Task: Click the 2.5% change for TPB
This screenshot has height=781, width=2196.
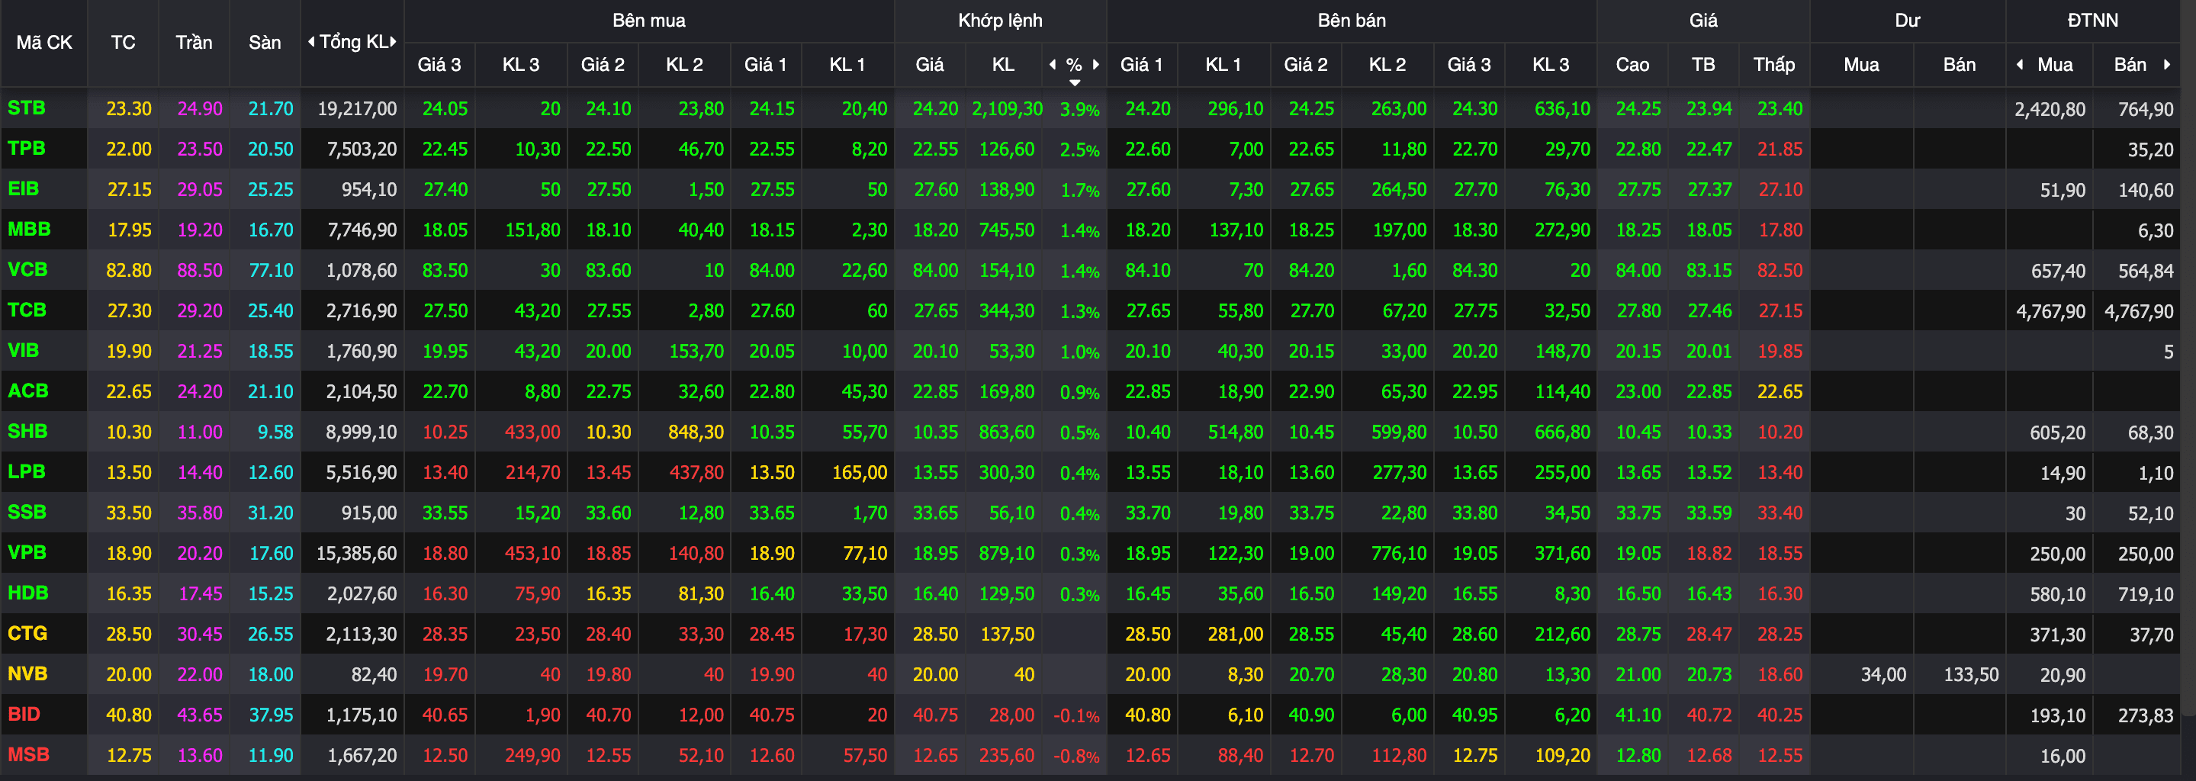Action: 1079,150
